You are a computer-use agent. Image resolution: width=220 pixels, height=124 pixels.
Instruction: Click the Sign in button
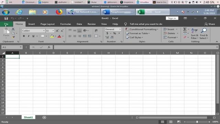[172, 18]
